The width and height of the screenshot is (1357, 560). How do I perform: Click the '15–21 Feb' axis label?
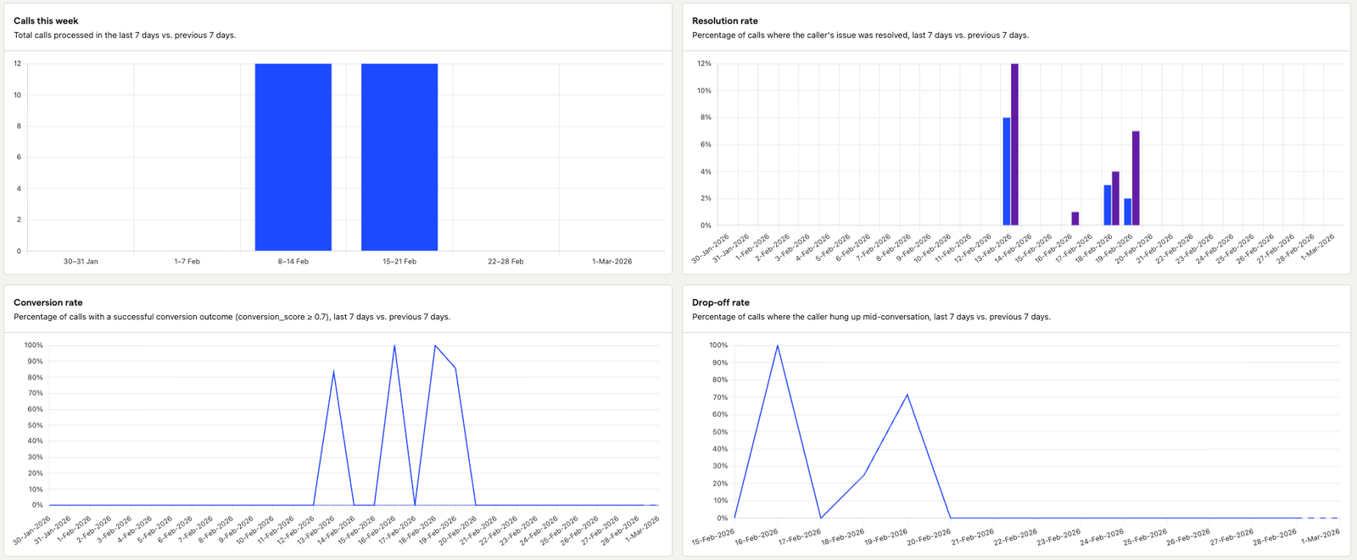(399, 262)
